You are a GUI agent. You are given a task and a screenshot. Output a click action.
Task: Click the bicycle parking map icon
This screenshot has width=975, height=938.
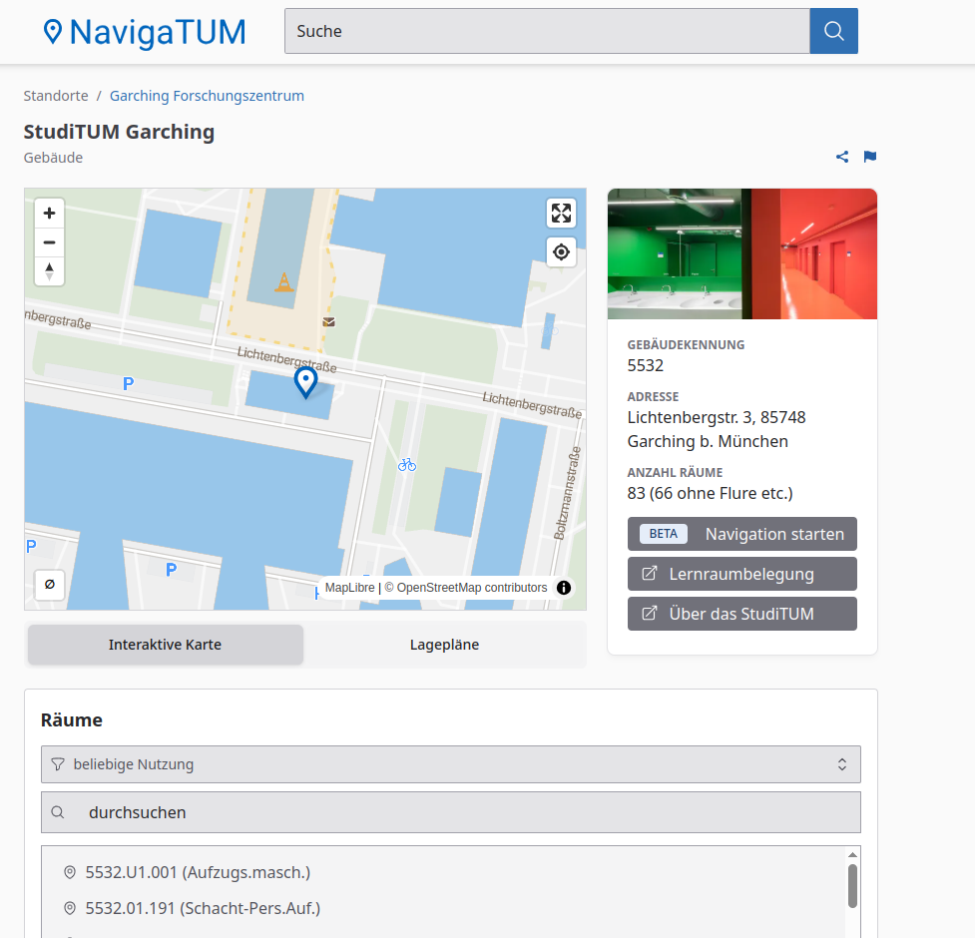[x=406, y=464]
